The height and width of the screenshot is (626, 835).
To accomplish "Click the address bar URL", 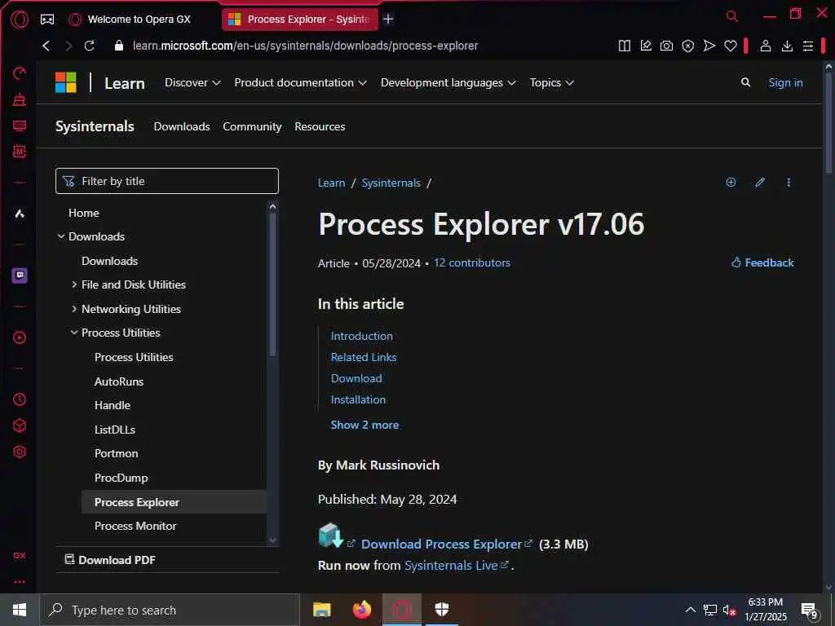I will pyautogui.click(x=305, y=46).
